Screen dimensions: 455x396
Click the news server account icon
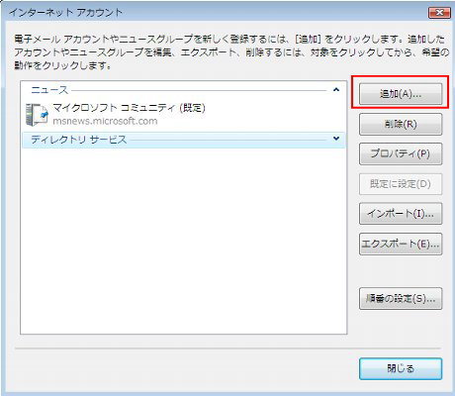[37, 115]
